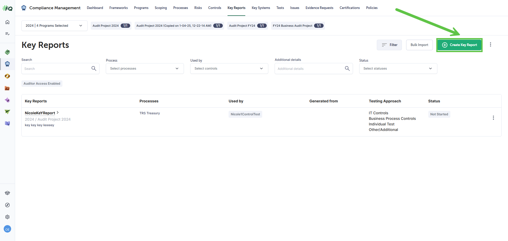This screenshot has width=508, height=241.
Task: Click the graduation cap learning icon
Action: 7,193
